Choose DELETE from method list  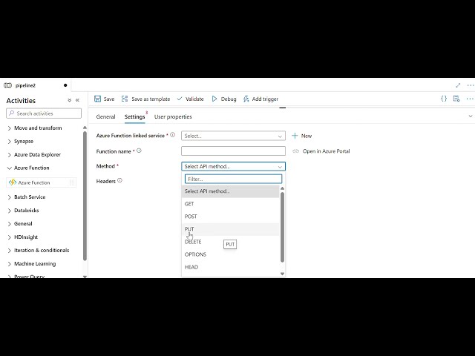click(230, 242)
